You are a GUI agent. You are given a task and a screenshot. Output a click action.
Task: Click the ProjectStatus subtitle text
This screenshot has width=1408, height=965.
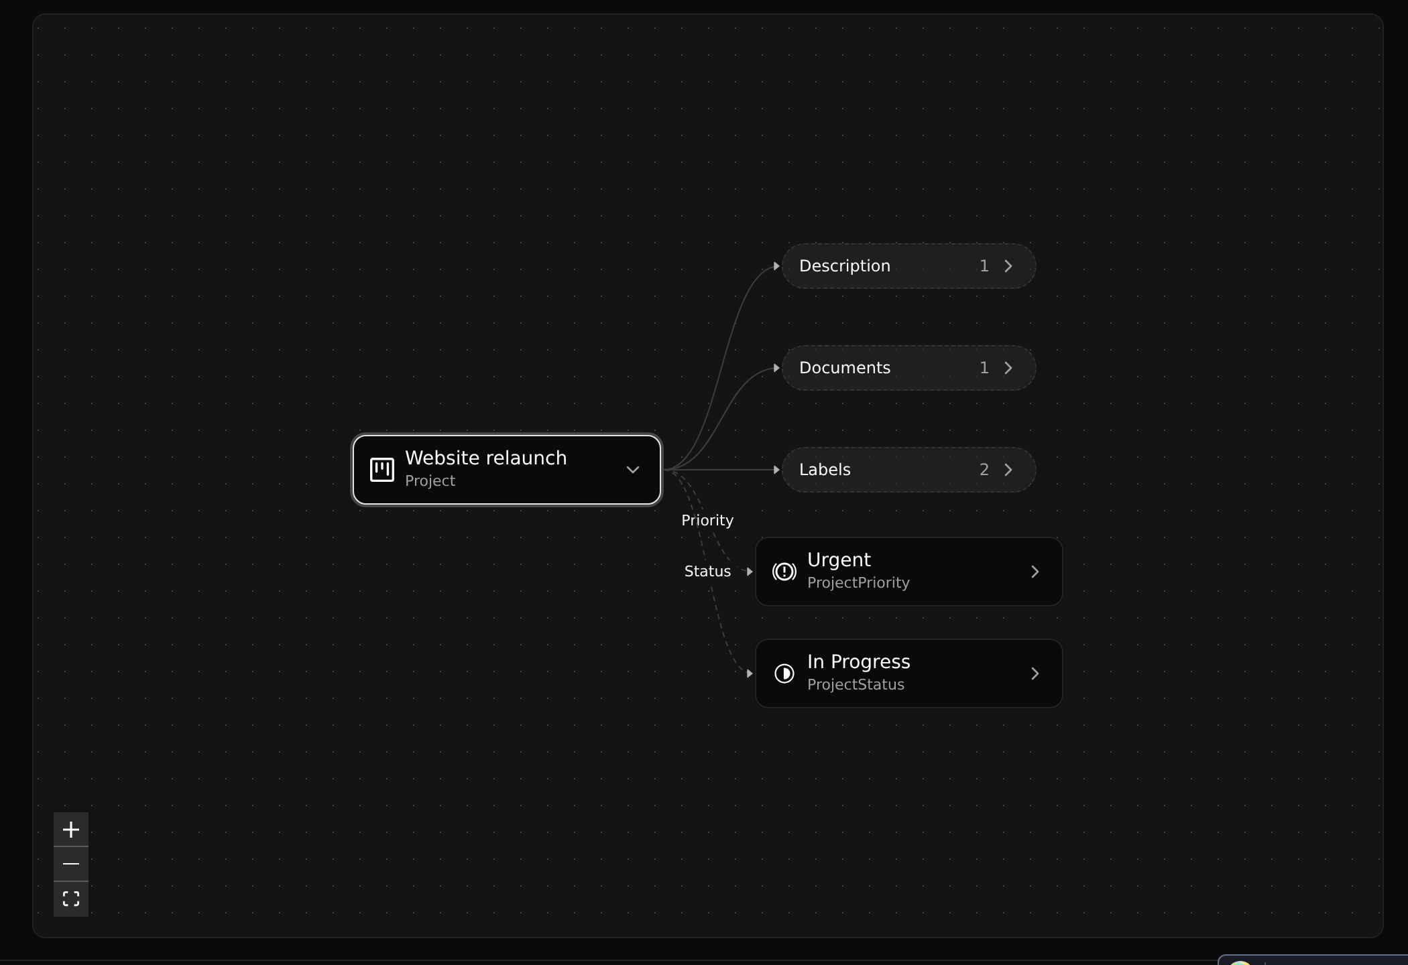point(856,685)
